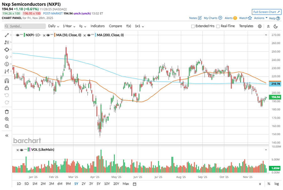283x190 pixels.
Task: Switch to dark mode moon icon
Action: [275, 26]
